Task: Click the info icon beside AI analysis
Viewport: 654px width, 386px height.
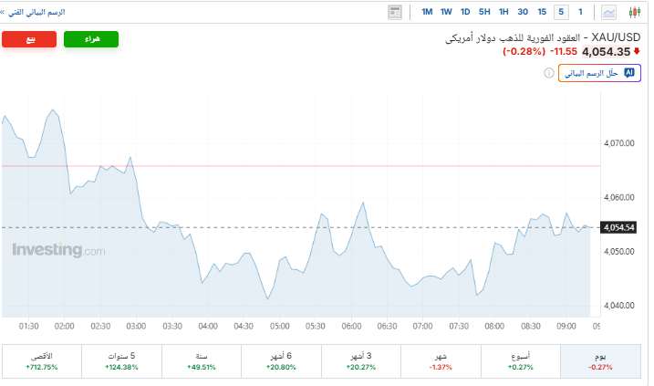Action: [x=549, y=73]
